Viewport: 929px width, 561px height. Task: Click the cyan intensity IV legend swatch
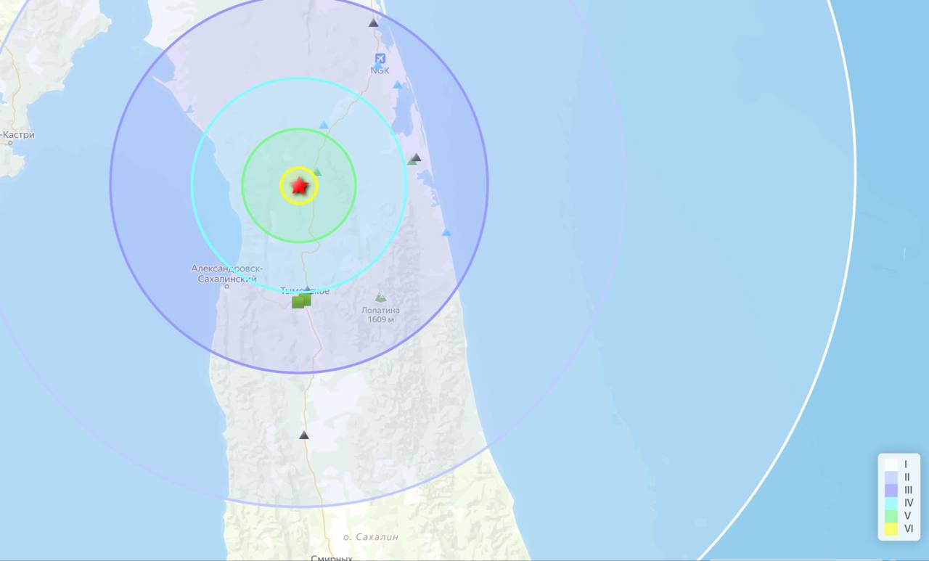pyautogui.click(x=891, y=503)
